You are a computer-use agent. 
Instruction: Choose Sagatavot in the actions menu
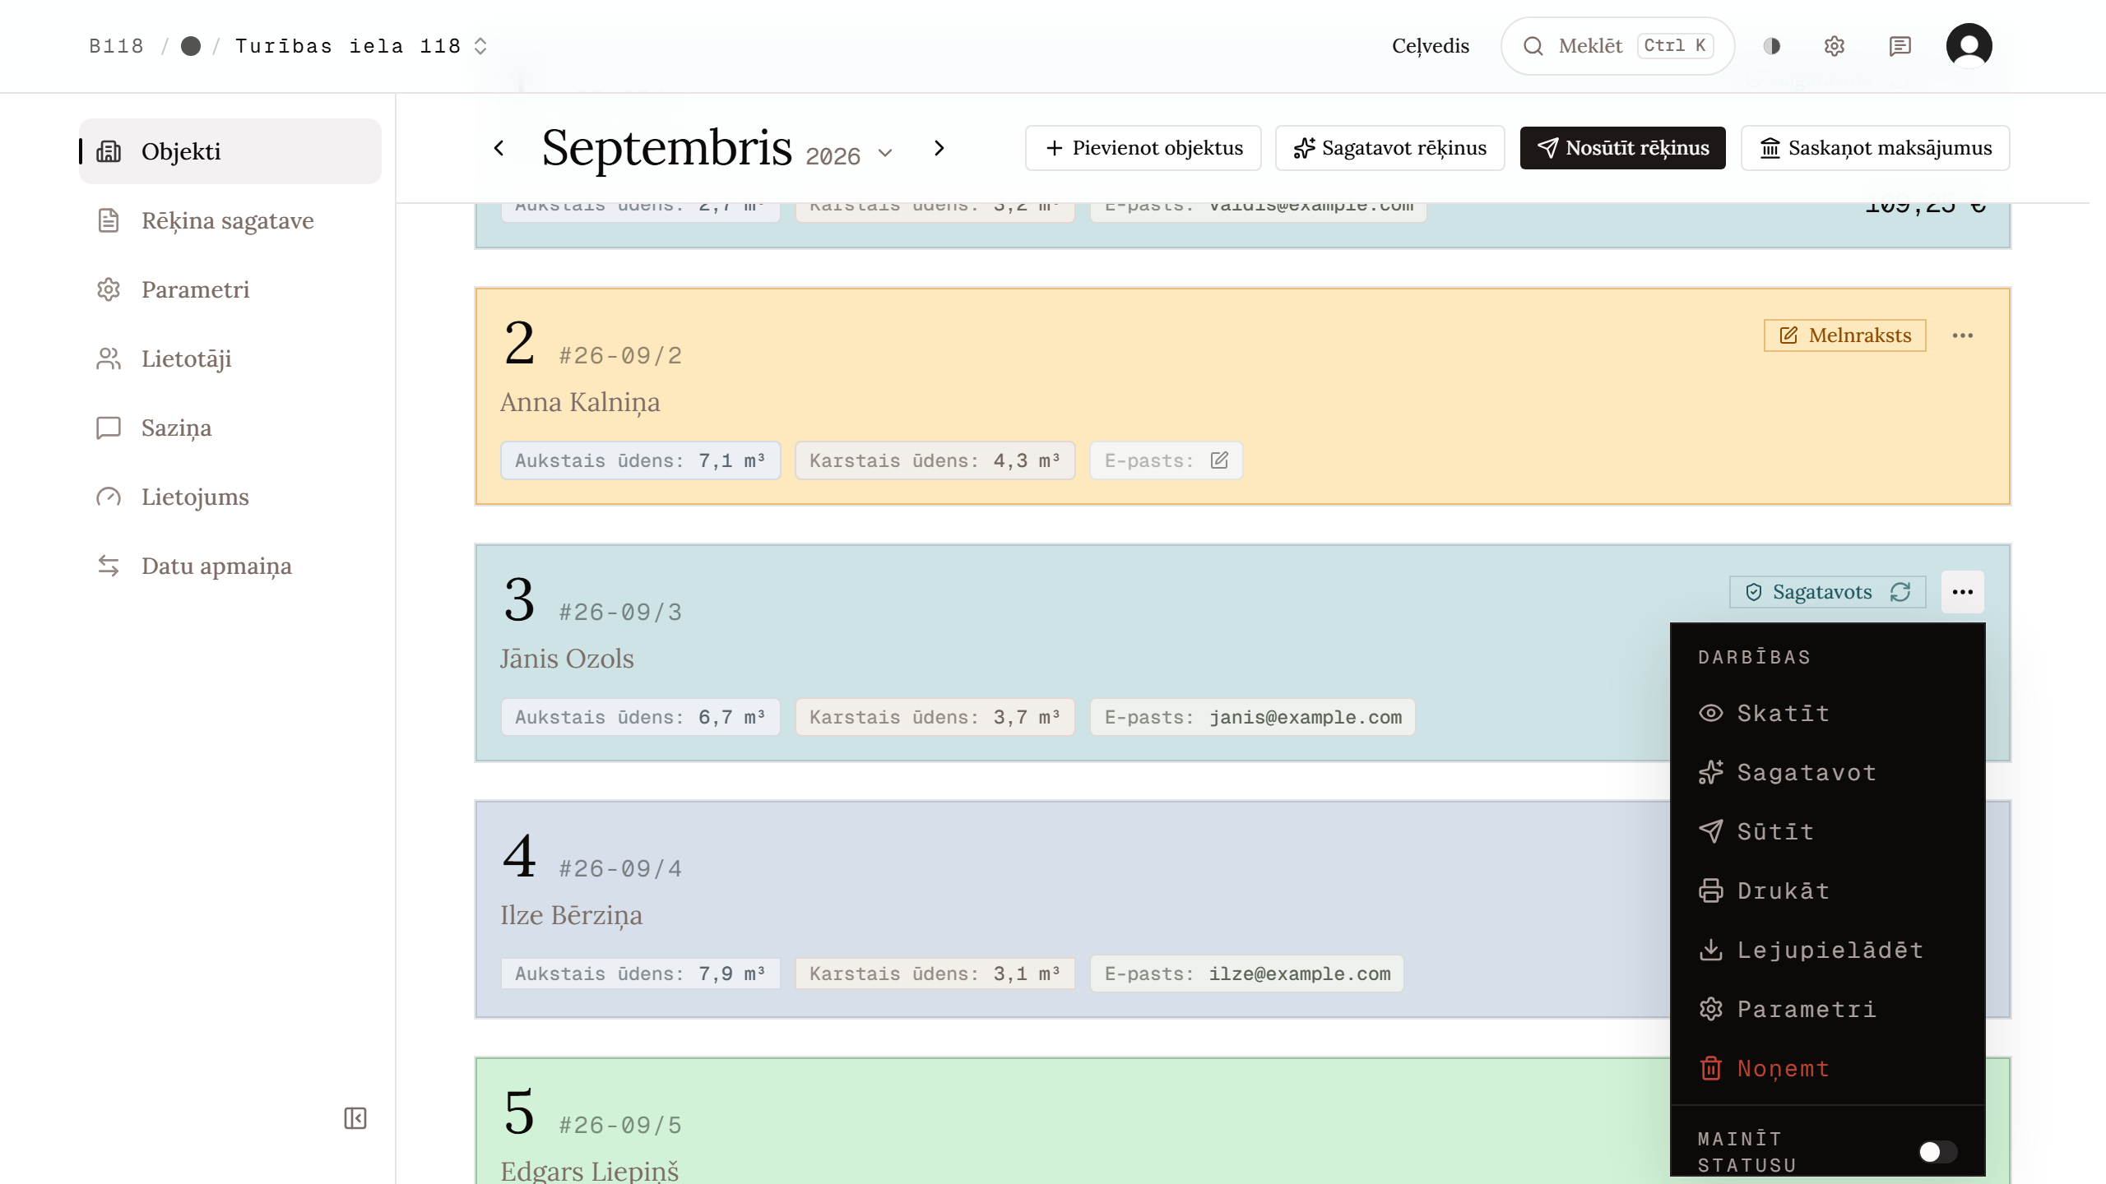click(1828, 773)
